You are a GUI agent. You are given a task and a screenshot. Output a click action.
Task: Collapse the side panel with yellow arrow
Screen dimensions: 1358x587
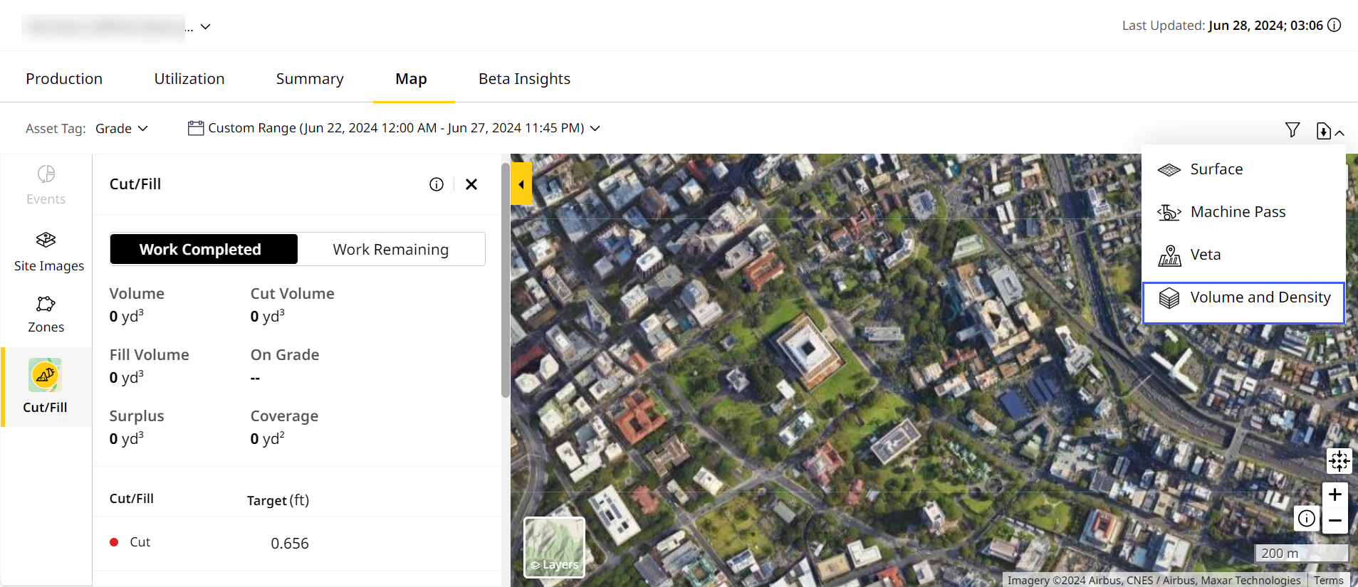521,184
